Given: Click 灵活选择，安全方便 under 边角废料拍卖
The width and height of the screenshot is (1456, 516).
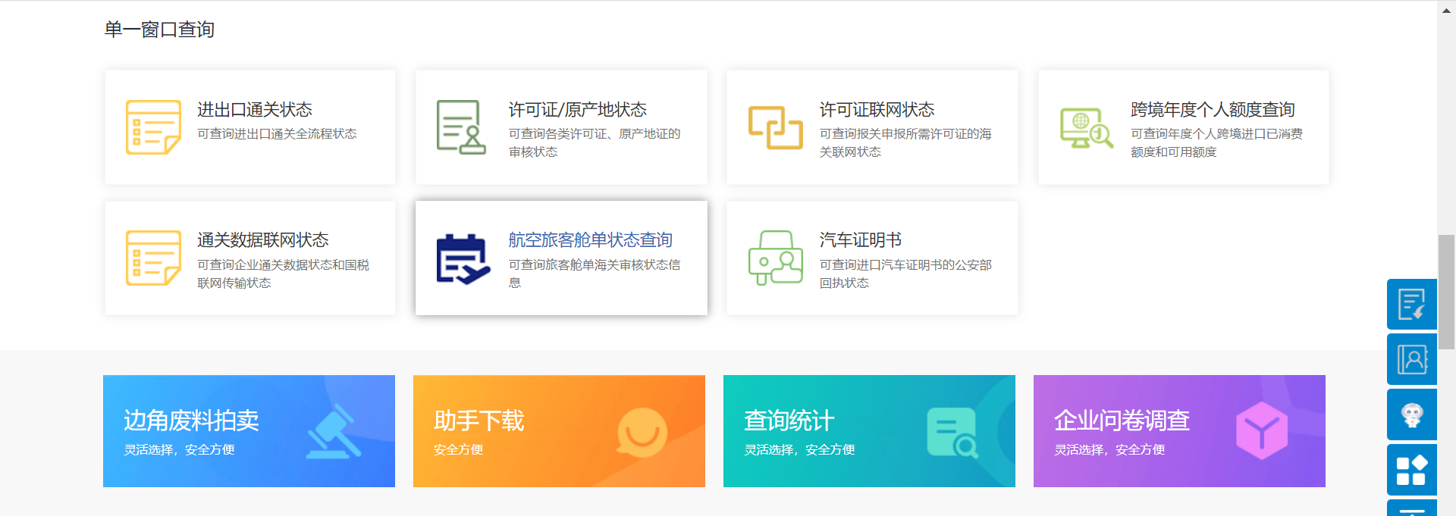Looking at the screenshot, I should [179, 449].
